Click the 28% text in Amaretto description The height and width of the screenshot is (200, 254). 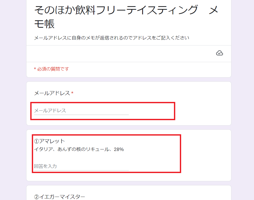(119, 149)
